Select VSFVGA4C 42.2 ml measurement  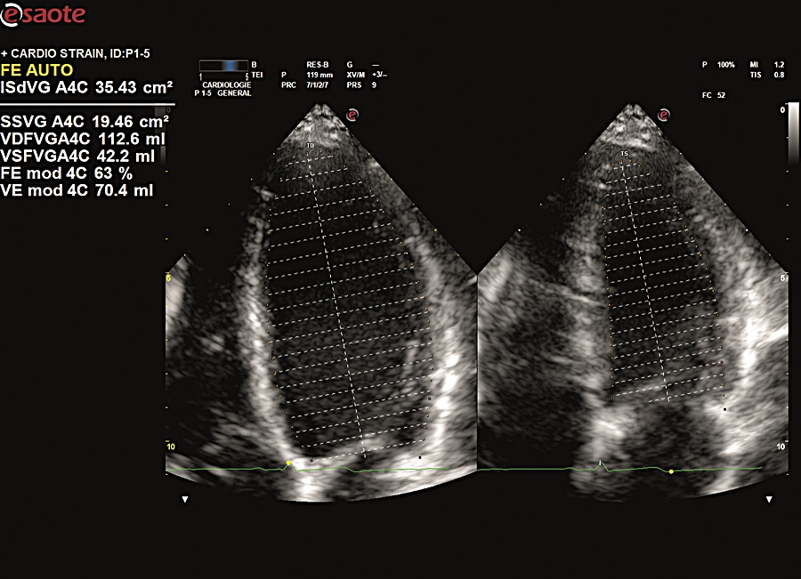point(78,156)
